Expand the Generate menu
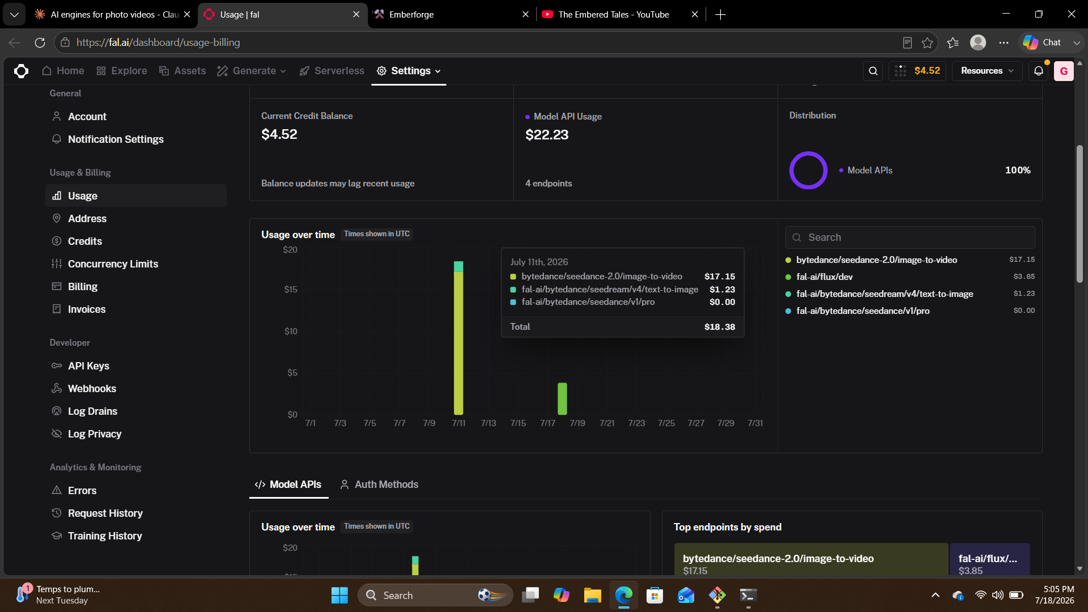The width and height of the screenshot is (1088, 612). point(252,71)
